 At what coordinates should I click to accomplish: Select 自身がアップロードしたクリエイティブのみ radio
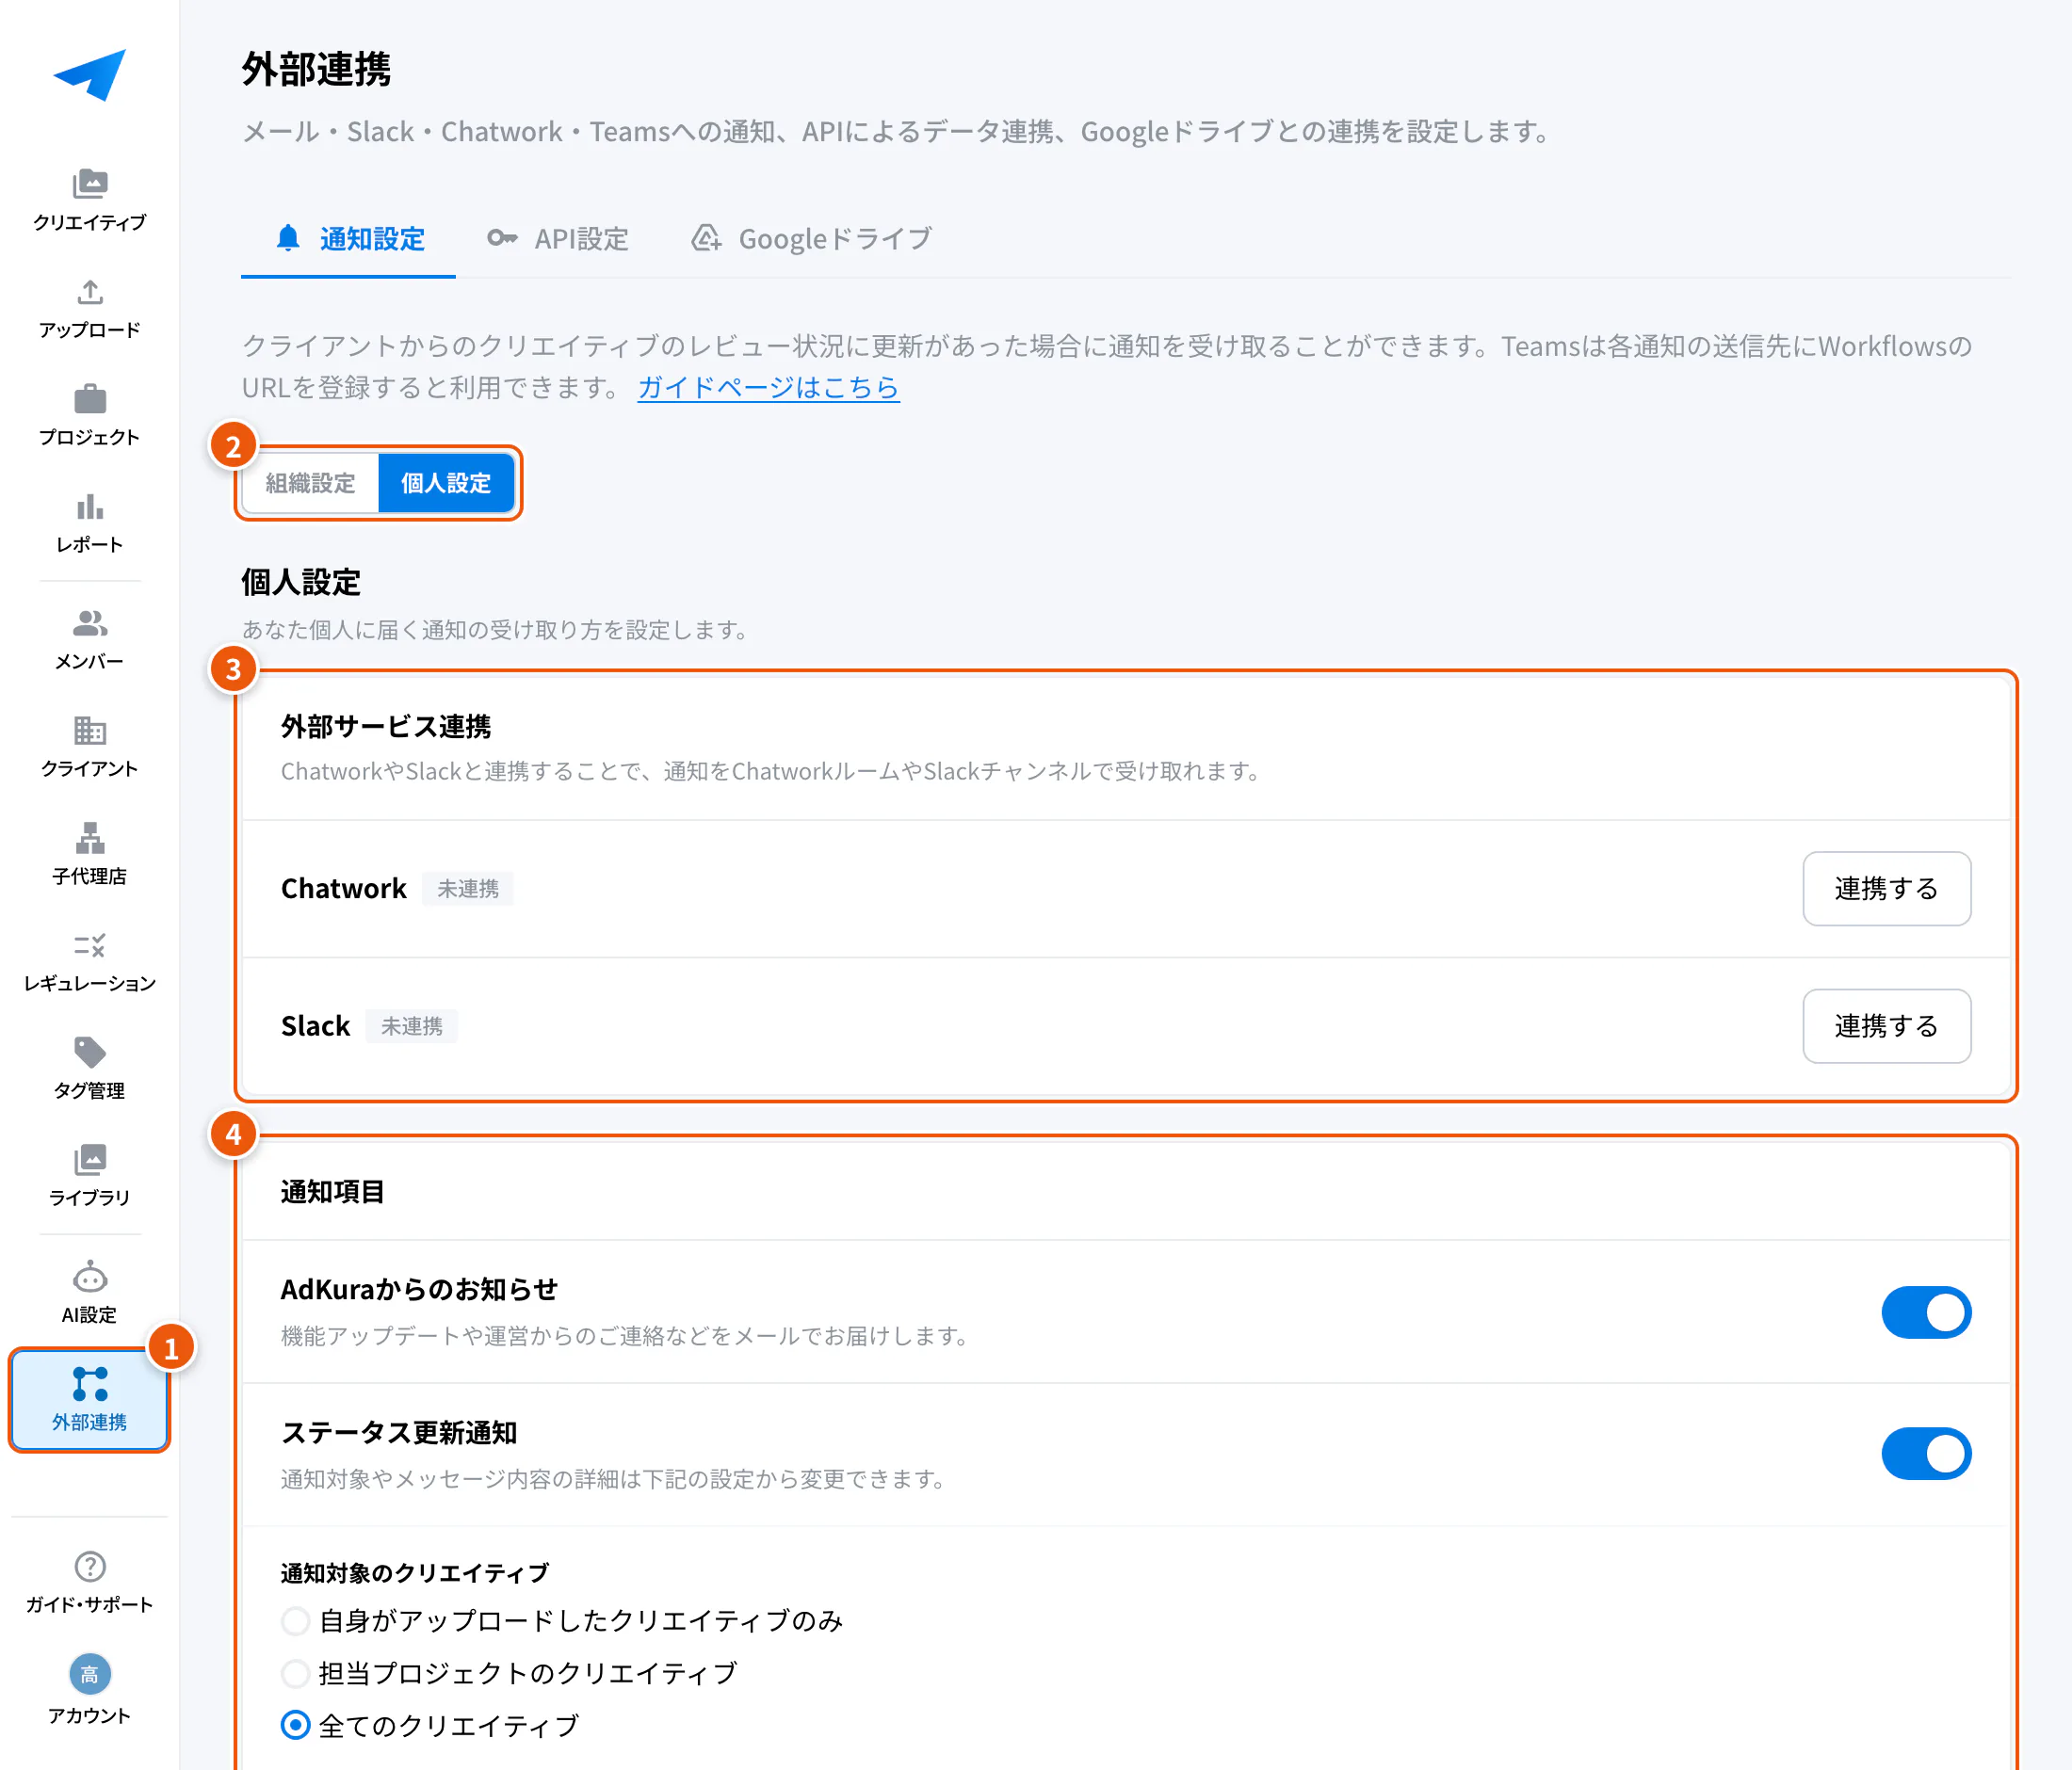295,1621
